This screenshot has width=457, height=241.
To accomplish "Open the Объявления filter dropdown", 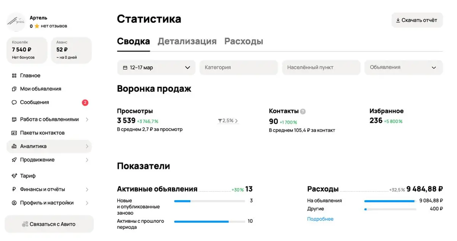I will pyautogui.click(x=404, y=67).
